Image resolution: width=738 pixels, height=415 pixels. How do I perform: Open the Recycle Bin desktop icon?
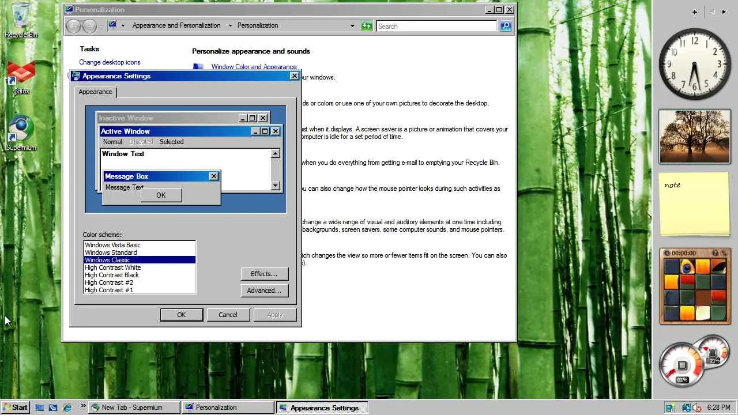point(21,20)
